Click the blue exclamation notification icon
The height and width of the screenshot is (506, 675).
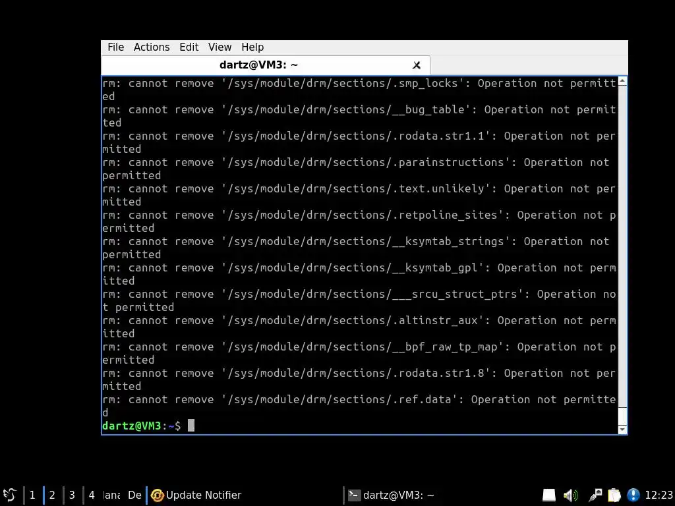(x=633, y=495)
